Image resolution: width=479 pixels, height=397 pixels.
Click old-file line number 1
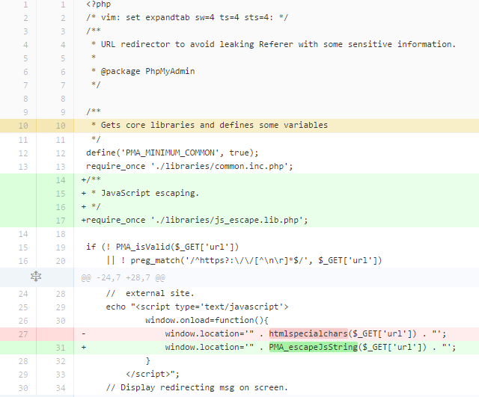(25, 5)
